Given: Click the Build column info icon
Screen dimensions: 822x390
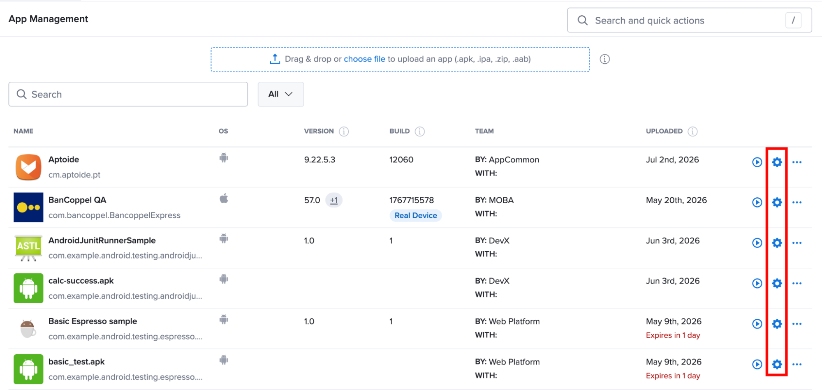Looking at the screenshot, I should [419, 132].
